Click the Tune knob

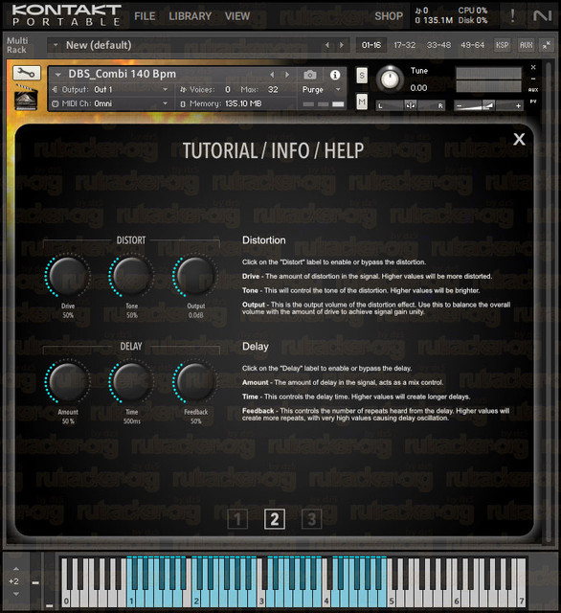[x=390, y=79]
